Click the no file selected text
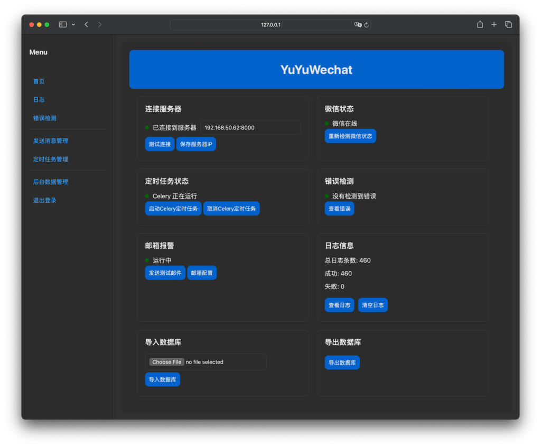The height and width of the screenshot is (448, 541). coord(204,362)
